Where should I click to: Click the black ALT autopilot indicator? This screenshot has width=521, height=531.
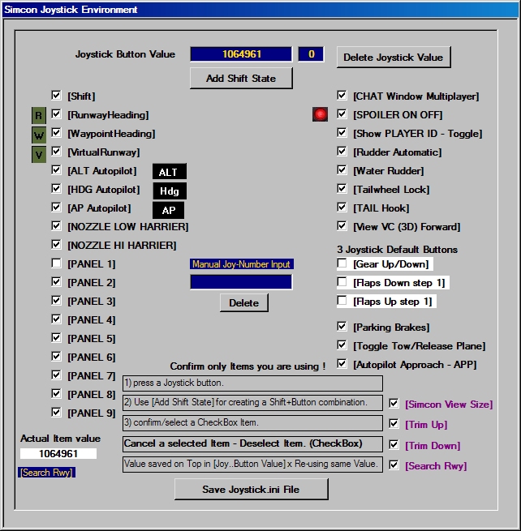coord(169,172)
